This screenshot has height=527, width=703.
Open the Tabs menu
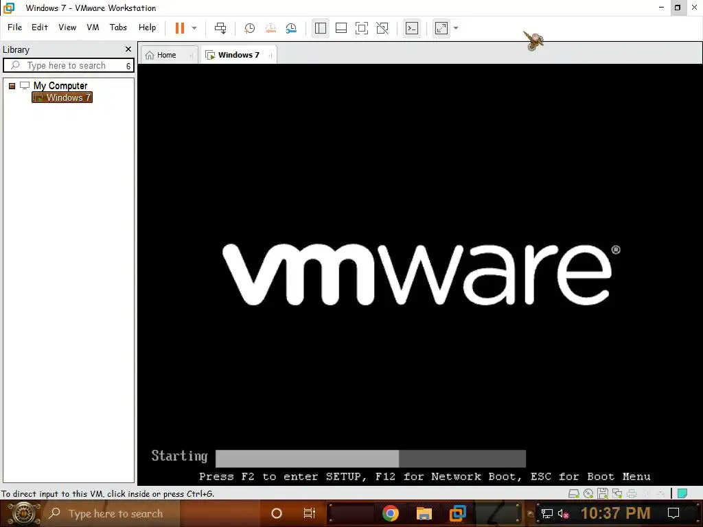click(x=118, y=27)
